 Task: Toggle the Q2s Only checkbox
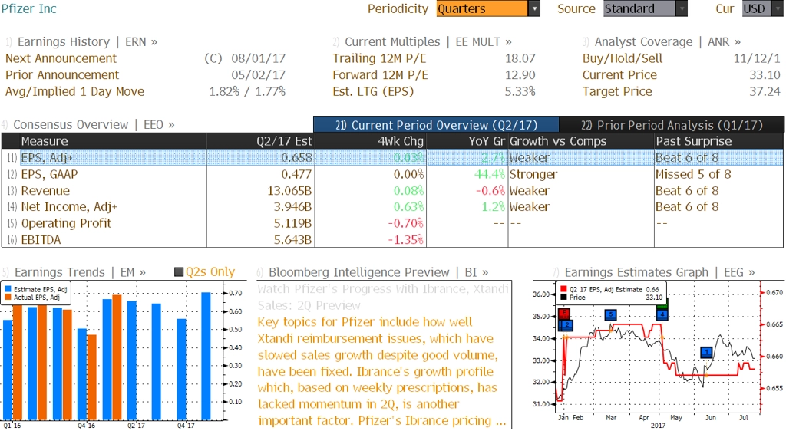[178, 271]
